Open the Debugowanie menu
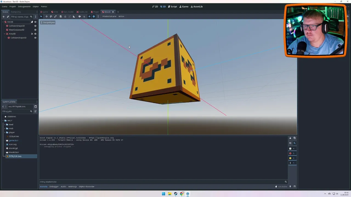 (24, 7)
